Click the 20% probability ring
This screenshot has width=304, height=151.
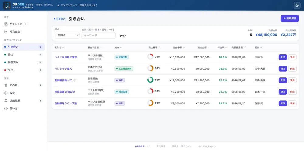(x=150, y=57)
